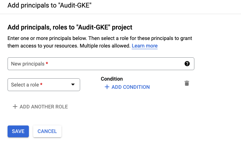
Task: Delete the role row via trash icon
Action: [x=187, y=83]
